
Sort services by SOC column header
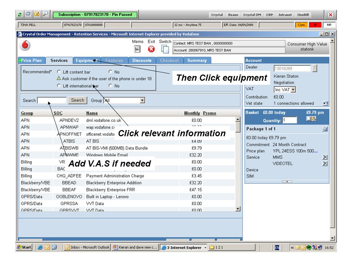pos(58,113)
